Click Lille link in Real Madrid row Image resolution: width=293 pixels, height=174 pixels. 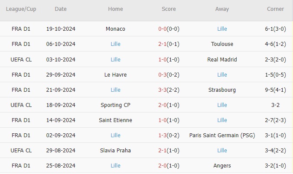(x=115, y=59)
